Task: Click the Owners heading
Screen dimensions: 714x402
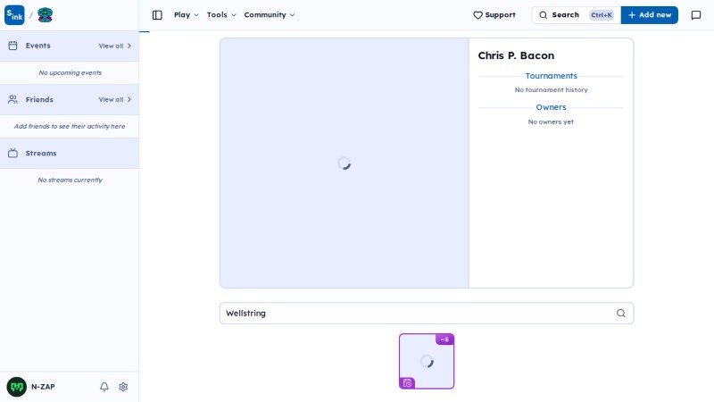Action: coord(551,107)
